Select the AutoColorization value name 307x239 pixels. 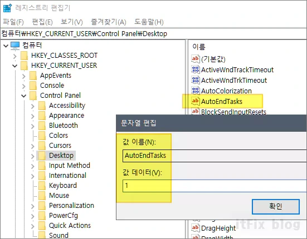pyautogui.click(x=226, y=91)
